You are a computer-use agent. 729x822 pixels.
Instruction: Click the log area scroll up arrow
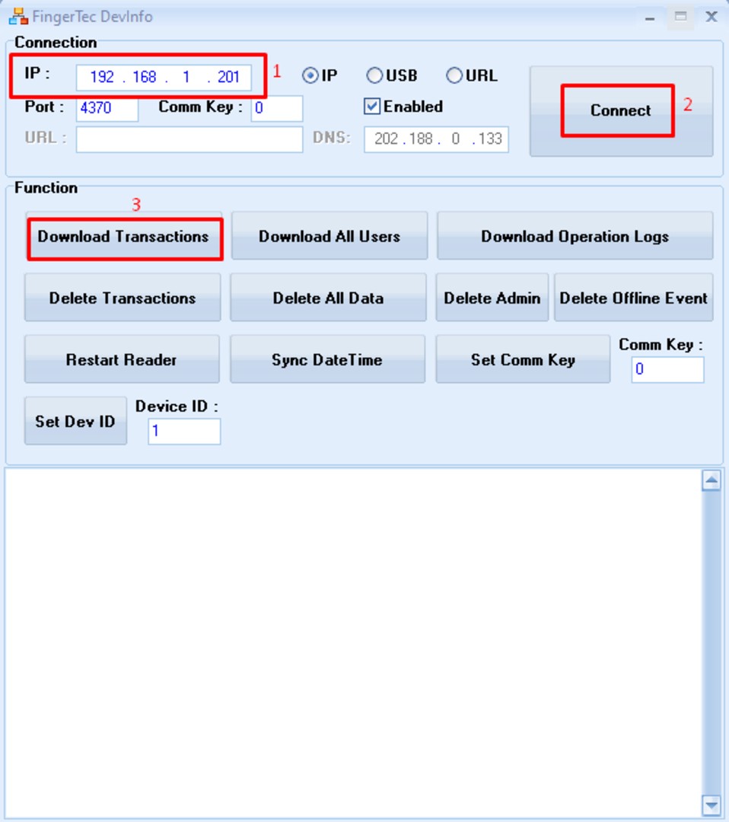click(x=711, y=480)
